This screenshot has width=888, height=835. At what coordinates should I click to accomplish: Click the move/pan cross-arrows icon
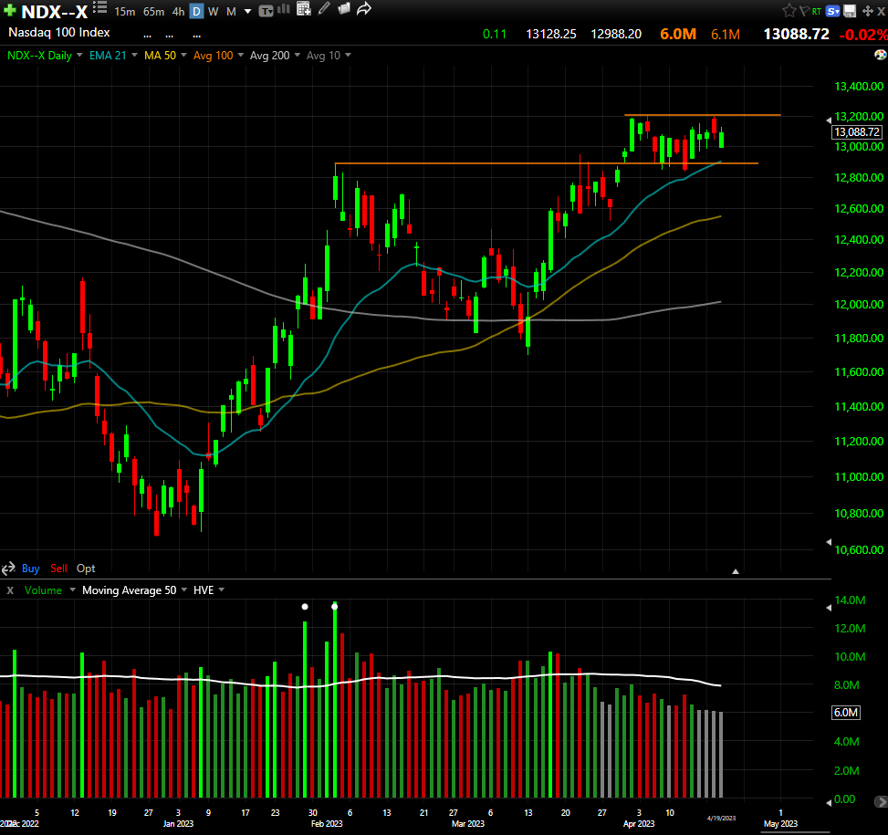pyautogui.click(x=868, y=11)
